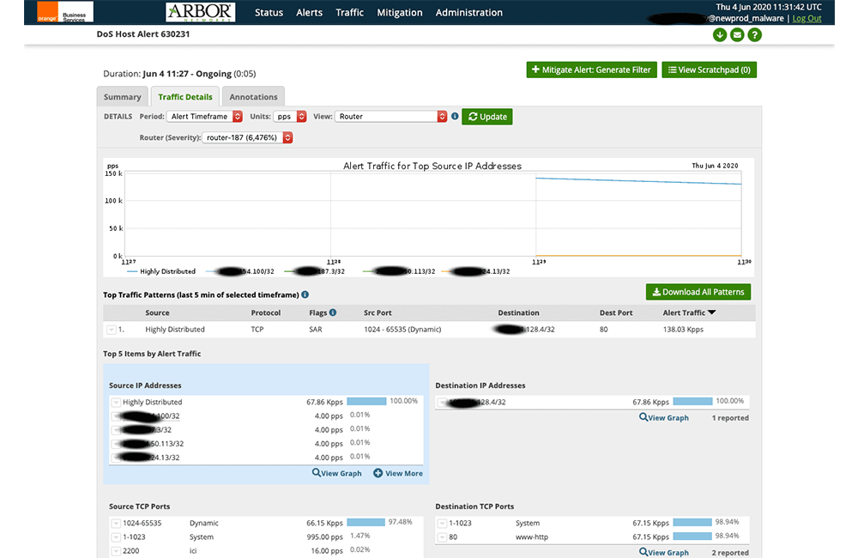Click the Log Out link
858x558 pixels.
click(807, 19)
